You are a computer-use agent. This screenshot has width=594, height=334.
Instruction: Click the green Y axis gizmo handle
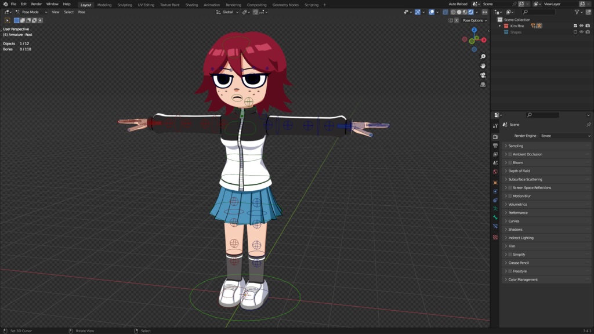477,38
